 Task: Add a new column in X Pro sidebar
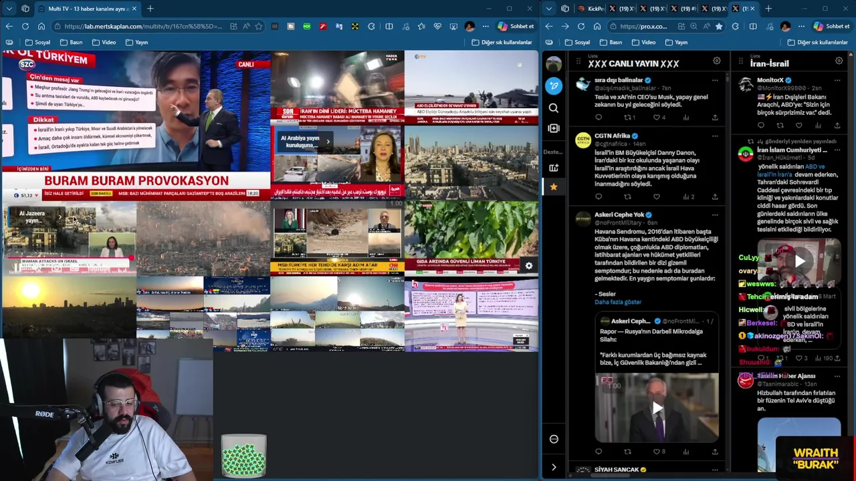[554, 128]
